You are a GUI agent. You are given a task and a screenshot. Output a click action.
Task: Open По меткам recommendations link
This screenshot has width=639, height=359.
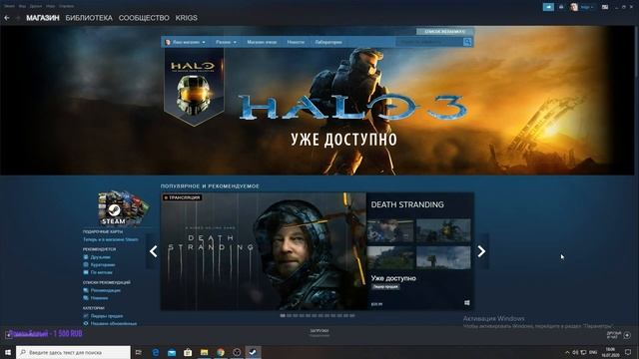[x=102, y=272]
